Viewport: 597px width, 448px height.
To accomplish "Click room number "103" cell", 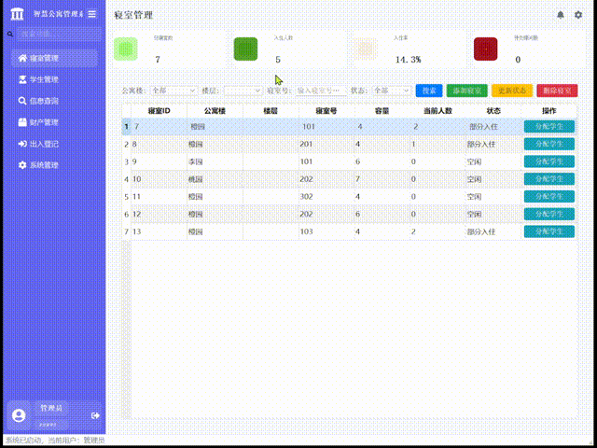I will point(326,231).
